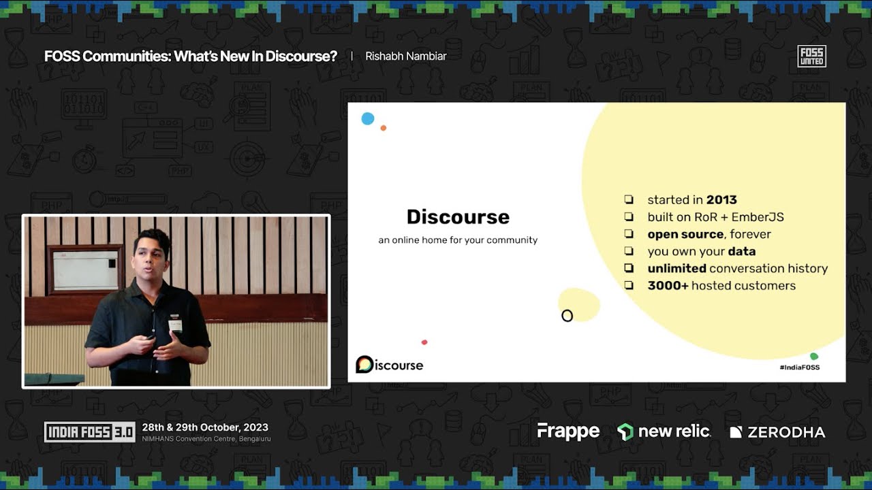Select the venue text "NIMHANS Convention Centre, Bengaluru"

[206, 439]
